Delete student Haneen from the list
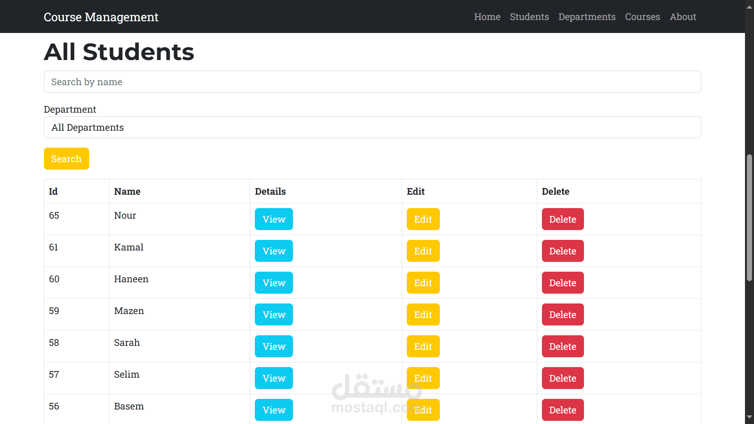This screenshot has height=424, width=754. [x=562, y=283]
